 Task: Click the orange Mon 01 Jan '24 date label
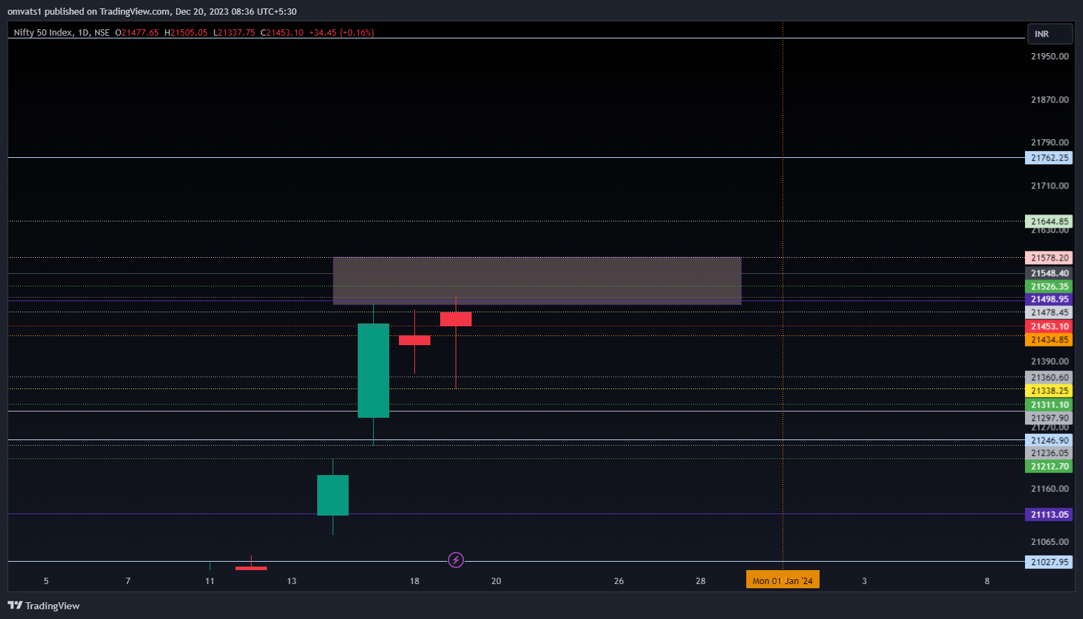click(783, 581)
